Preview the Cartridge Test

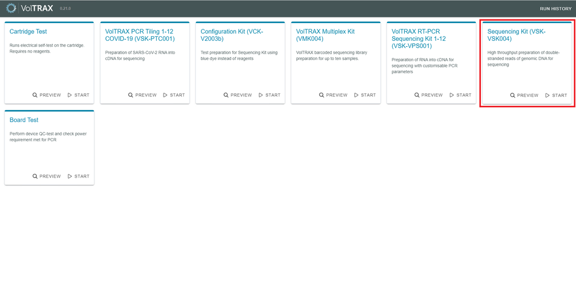click(x=47, y=95)
